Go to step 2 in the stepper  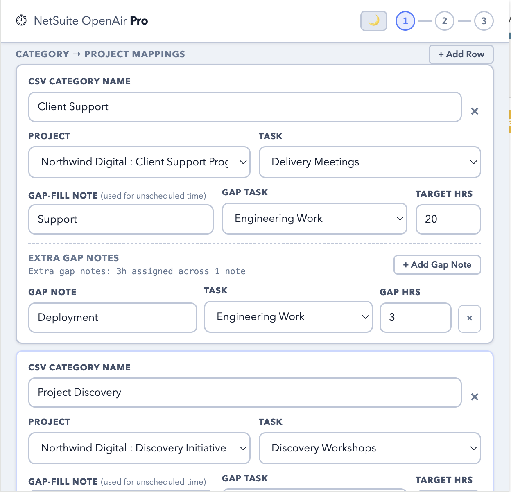tap(444, 21)
